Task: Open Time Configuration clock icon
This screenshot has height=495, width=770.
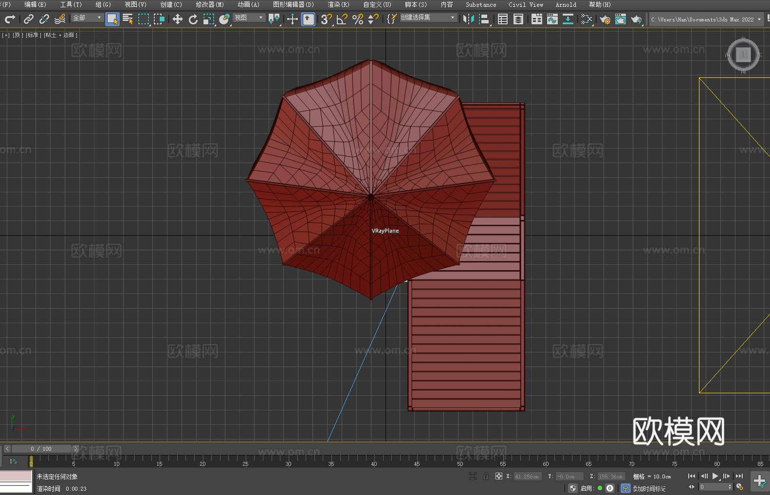Action: (x=740, y=487)
